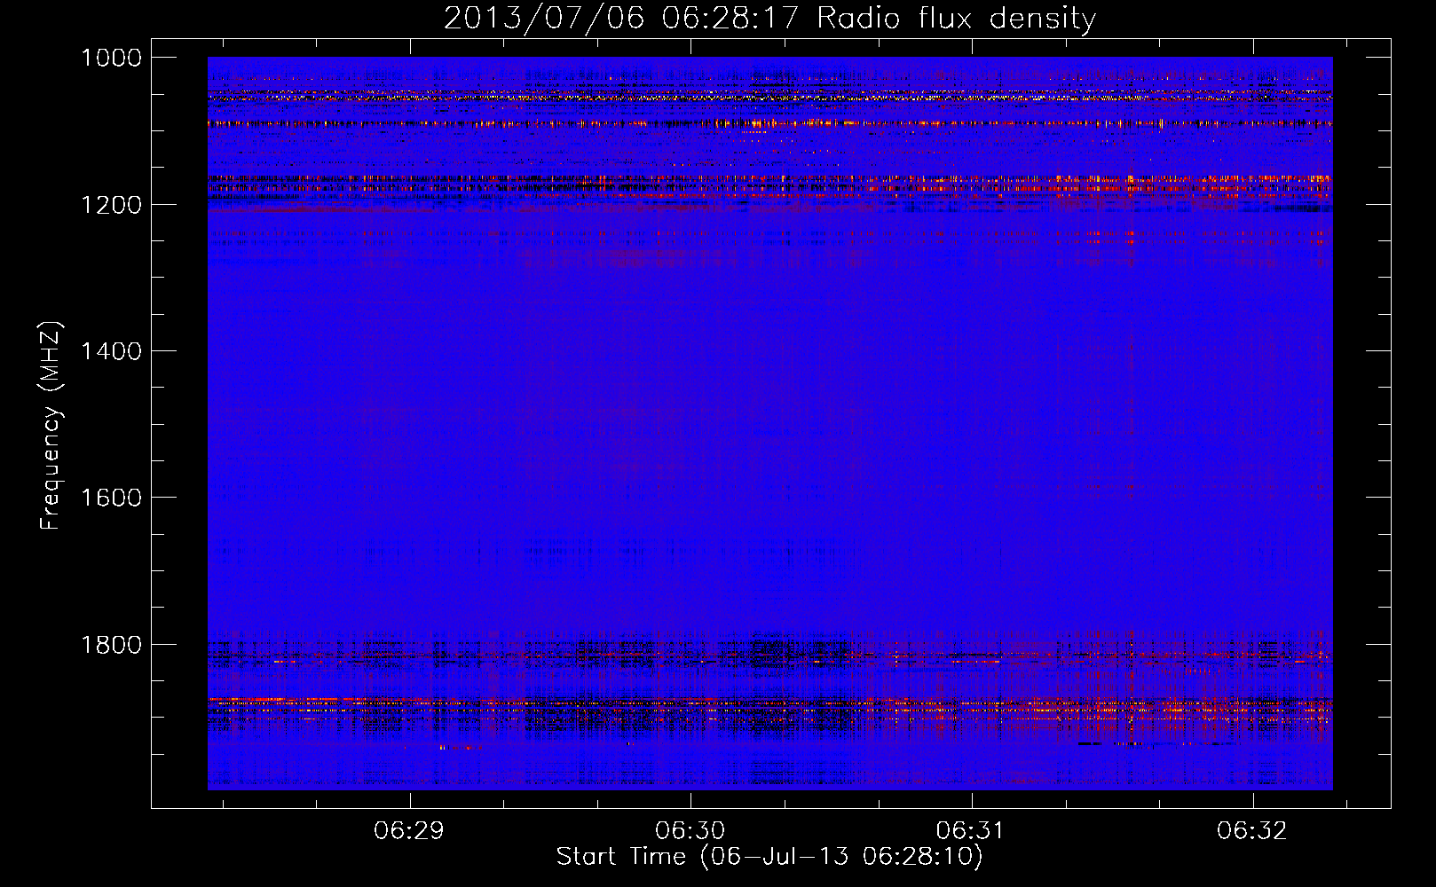
Task: Click the 1800 frequency tick label
Action: pos(111,645)
